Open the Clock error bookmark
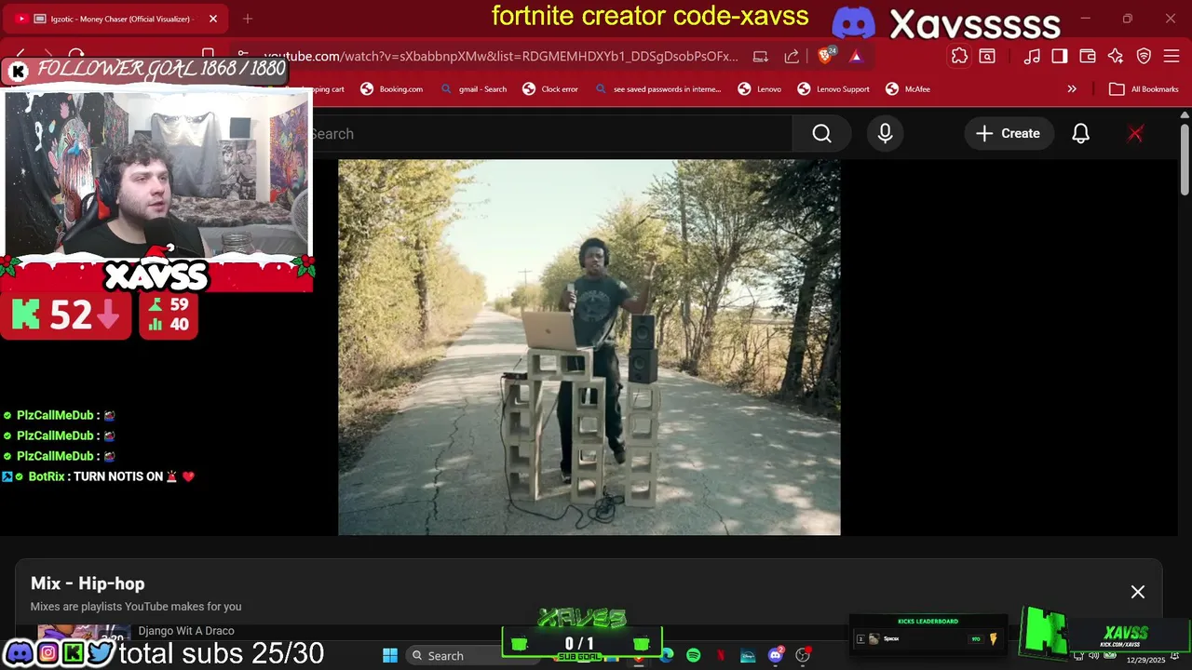This screenshot has width=1192, height=670. [550, 89]
